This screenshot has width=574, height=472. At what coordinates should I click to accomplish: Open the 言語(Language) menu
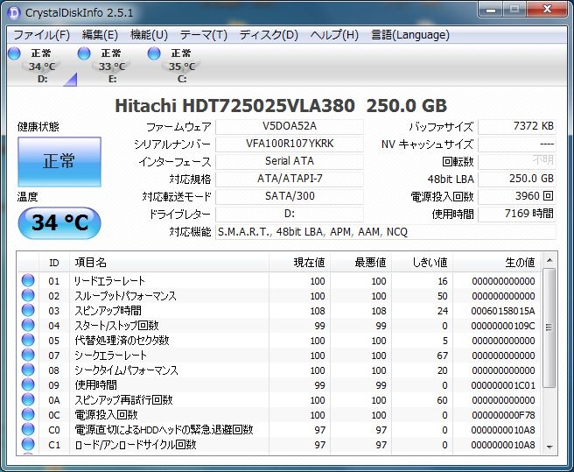[x=410, y=35]
